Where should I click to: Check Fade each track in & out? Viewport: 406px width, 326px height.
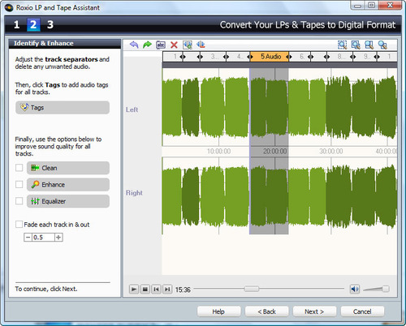19,225
